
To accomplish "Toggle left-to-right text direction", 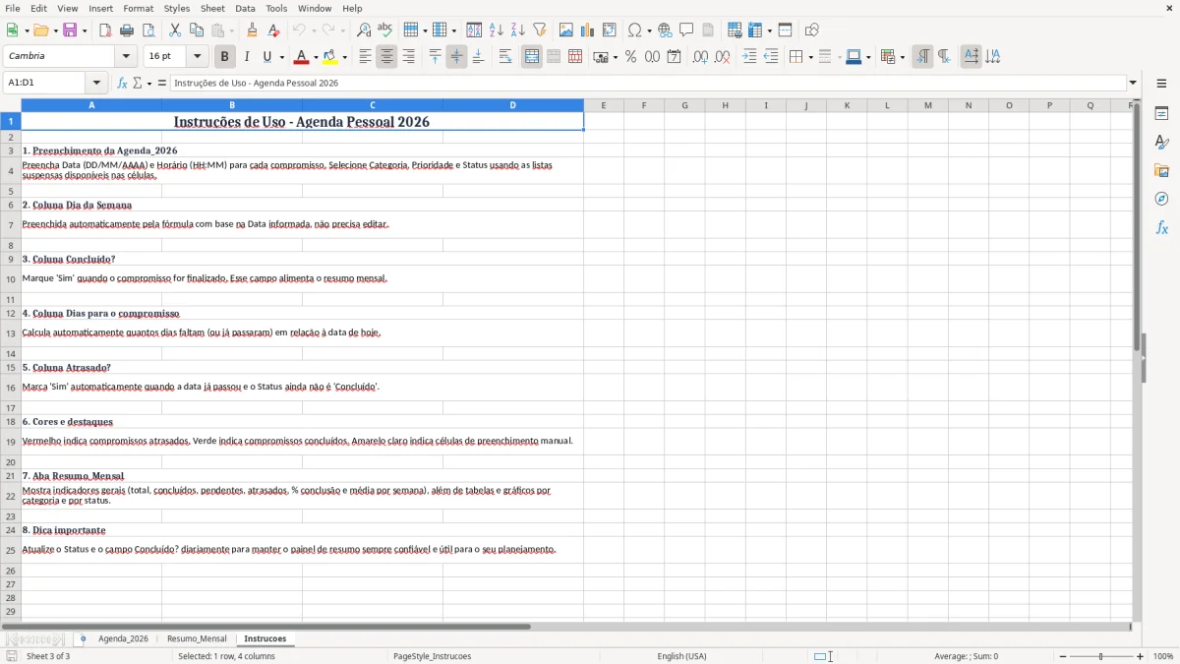I will point(922,57).
